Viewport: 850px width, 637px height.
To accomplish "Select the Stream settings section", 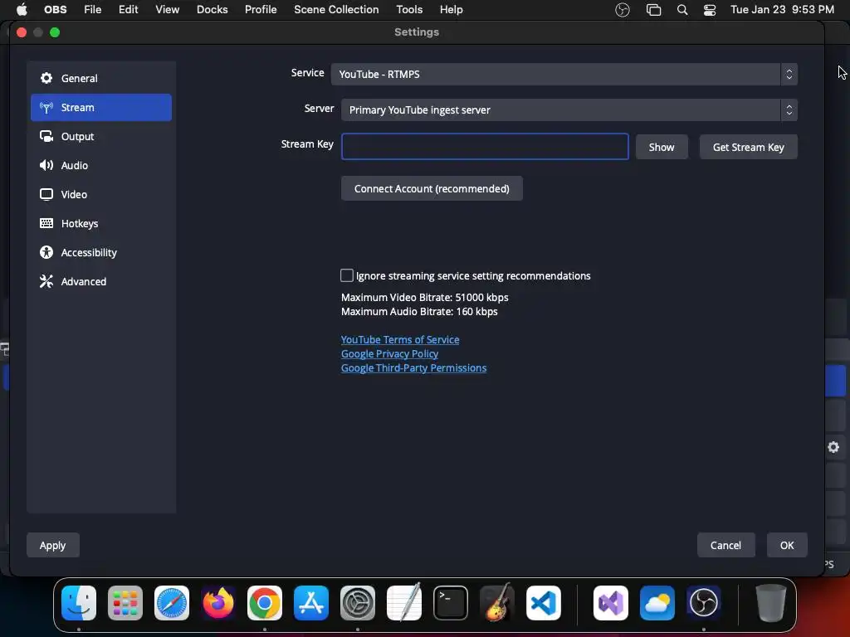I will coord(100,107).
